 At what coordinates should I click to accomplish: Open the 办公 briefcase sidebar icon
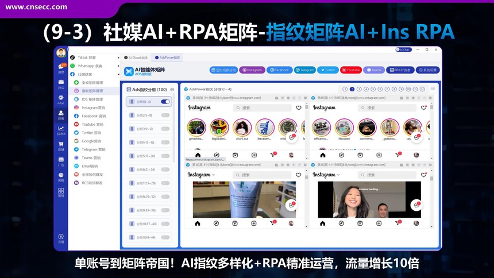pos(61,84)
